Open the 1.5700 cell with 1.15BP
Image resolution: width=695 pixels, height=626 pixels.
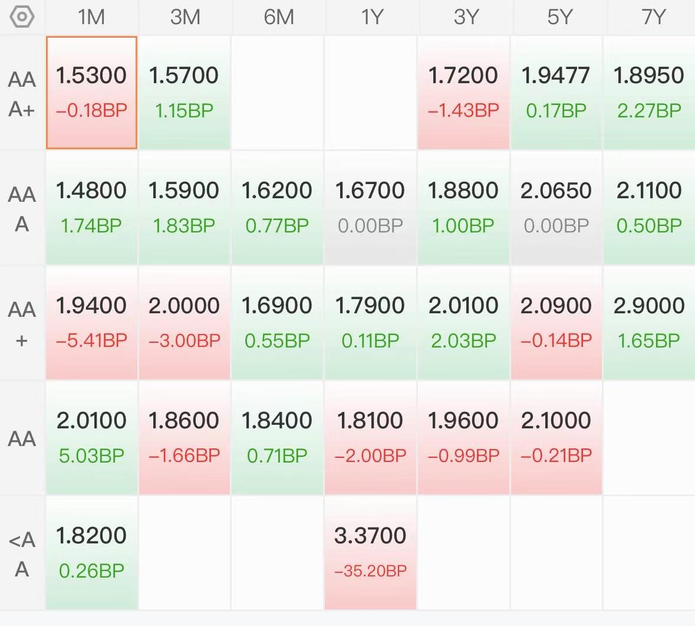[x=185, y=93]
